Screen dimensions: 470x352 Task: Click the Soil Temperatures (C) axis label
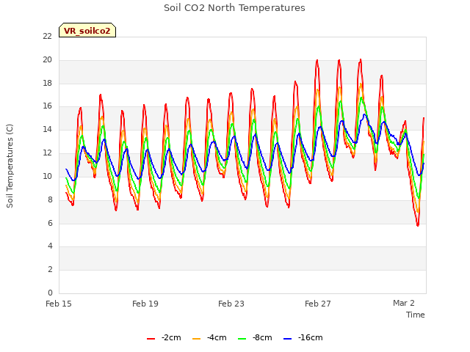click(x=10, y=166)
